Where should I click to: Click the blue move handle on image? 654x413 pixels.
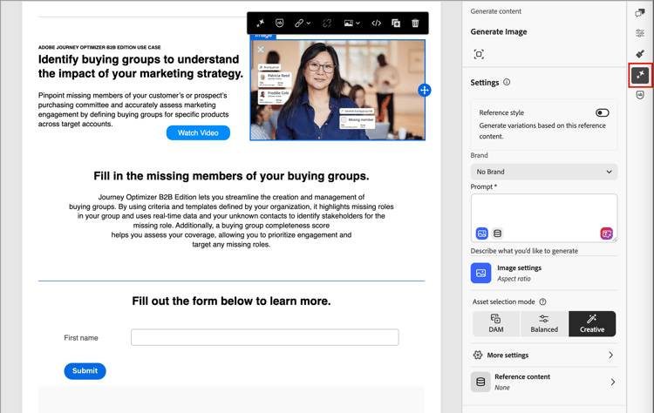[424, 90]
